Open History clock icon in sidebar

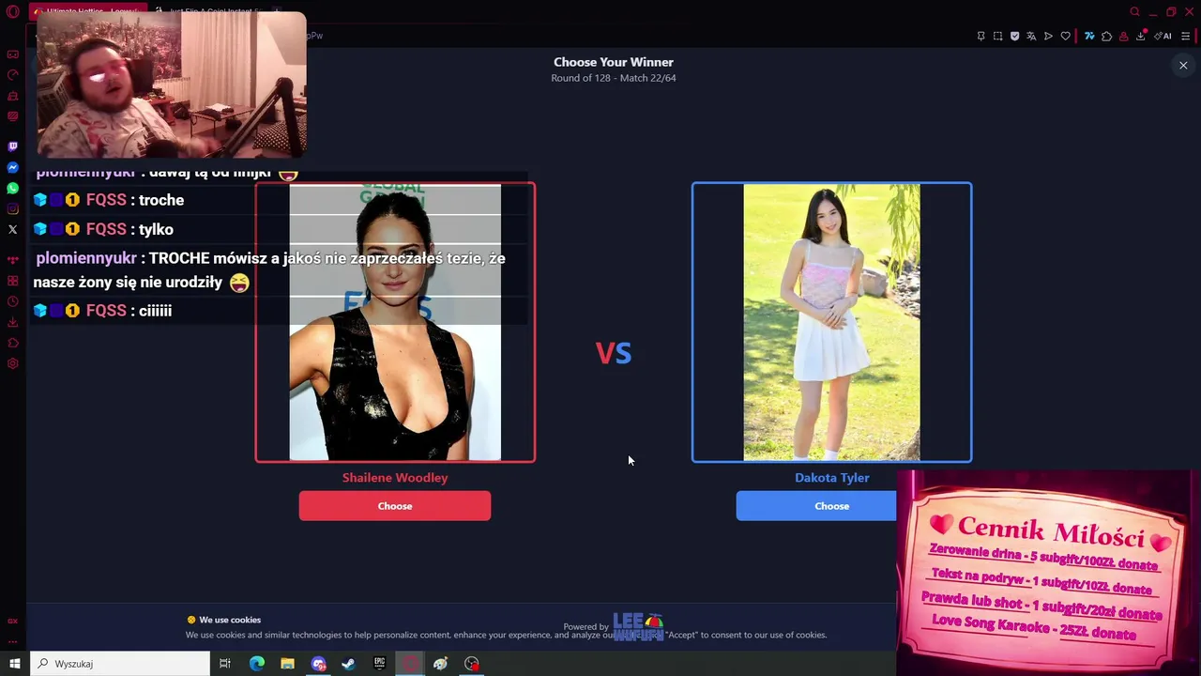pyautogui.click(x=13, y=301)
